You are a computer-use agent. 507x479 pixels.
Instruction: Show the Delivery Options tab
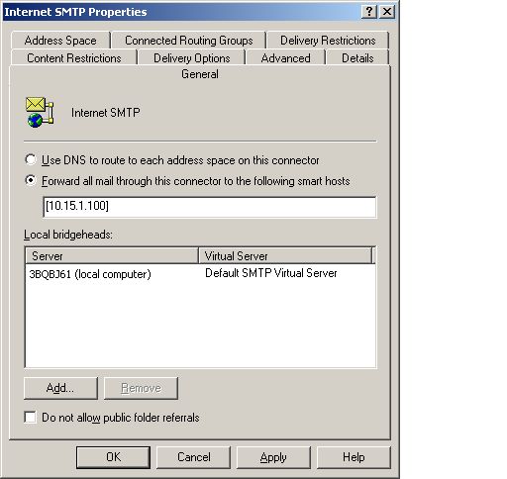tap(192, 58)
